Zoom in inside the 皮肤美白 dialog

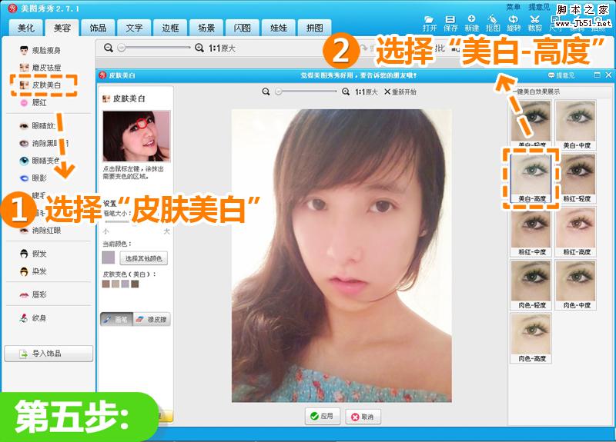click(346, 91)
